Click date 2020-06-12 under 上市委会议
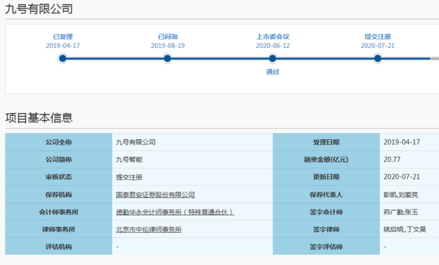The image size is (439, 265). tap(273, 46)
